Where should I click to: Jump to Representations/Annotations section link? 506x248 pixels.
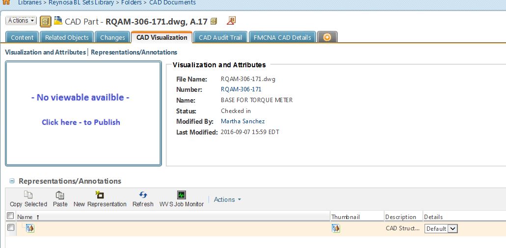134,52
